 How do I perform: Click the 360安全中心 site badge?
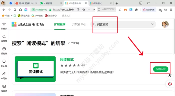point(39,10)
